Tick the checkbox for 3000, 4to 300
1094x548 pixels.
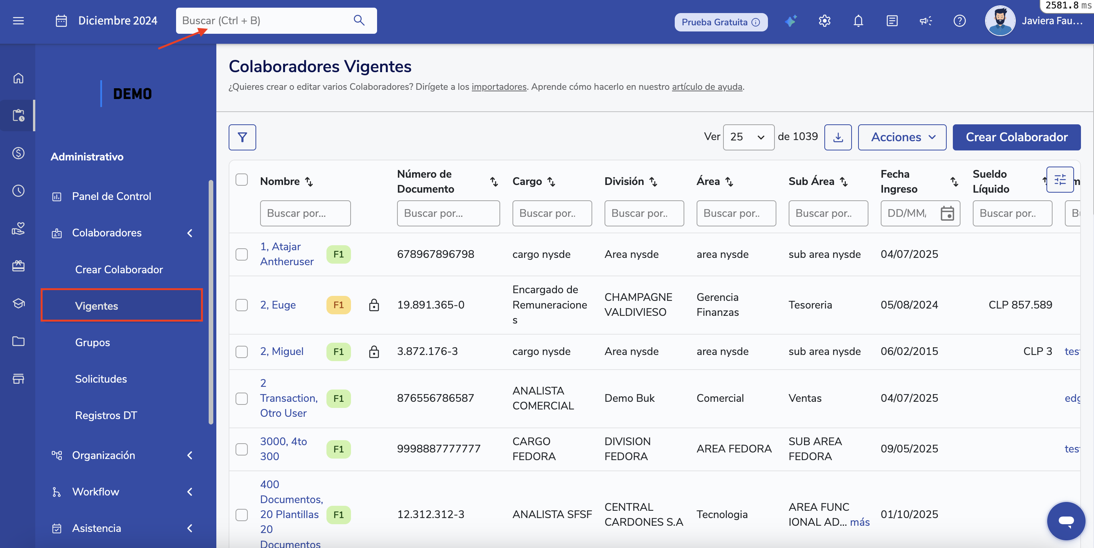(x=242, y=449)
